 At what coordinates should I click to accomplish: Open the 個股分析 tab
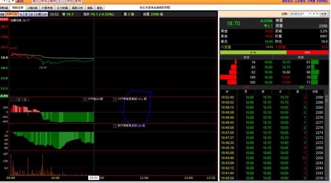click(78, 8)
